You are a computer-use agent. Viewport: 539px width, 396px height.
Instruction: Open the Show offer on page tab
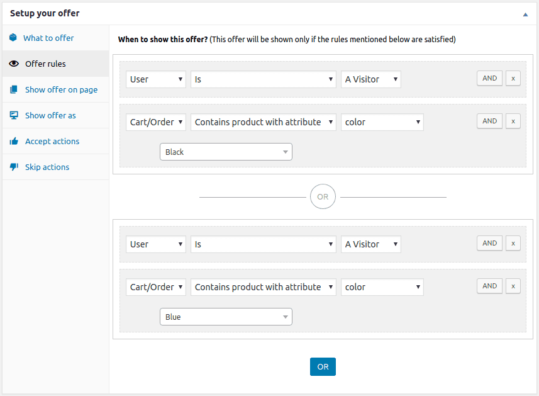(x=61, y=89)
